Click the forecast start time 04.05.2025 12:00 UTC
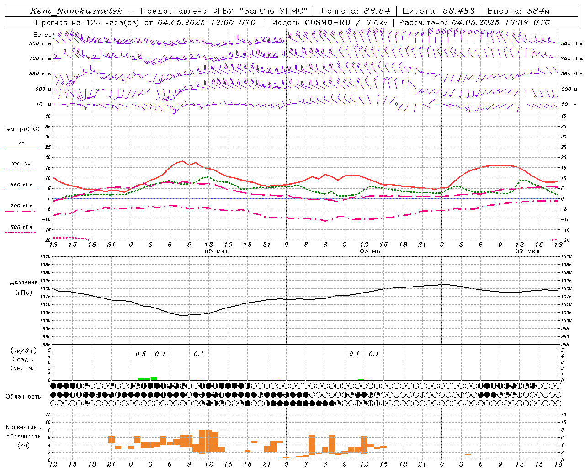Viewport: 585px width, 468px height. (207, 22)
